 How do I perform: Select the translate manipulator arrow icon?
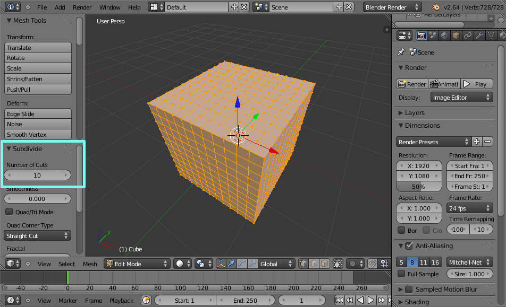[231, 264]
